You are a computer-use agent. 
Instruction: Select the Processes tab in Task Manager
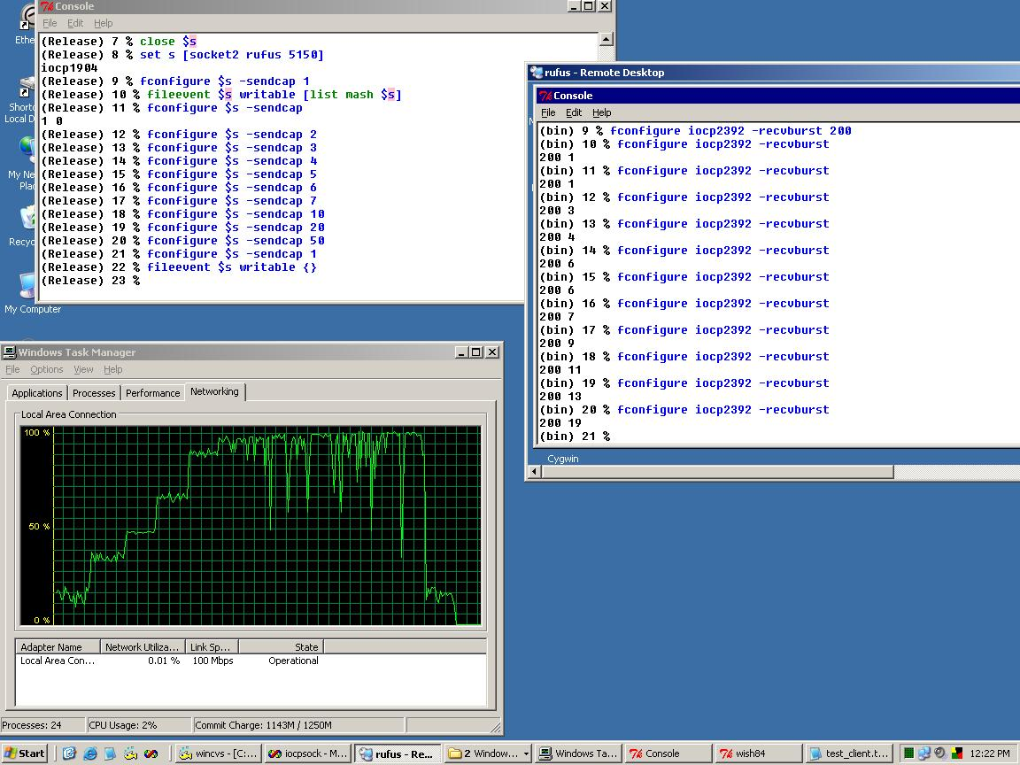[x=94, y=393]
